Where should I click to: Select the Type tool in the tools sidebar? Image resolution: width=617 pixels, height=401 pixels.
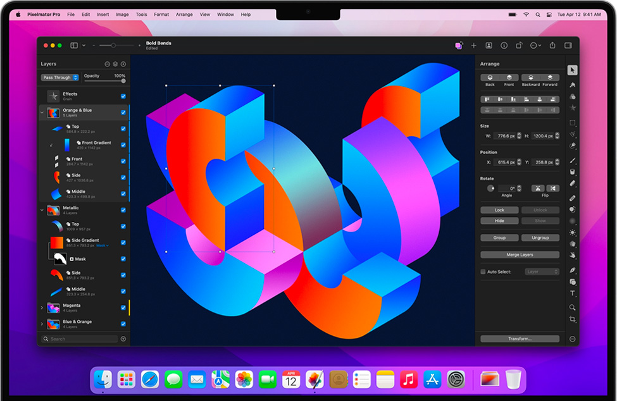tap(572, 293)
